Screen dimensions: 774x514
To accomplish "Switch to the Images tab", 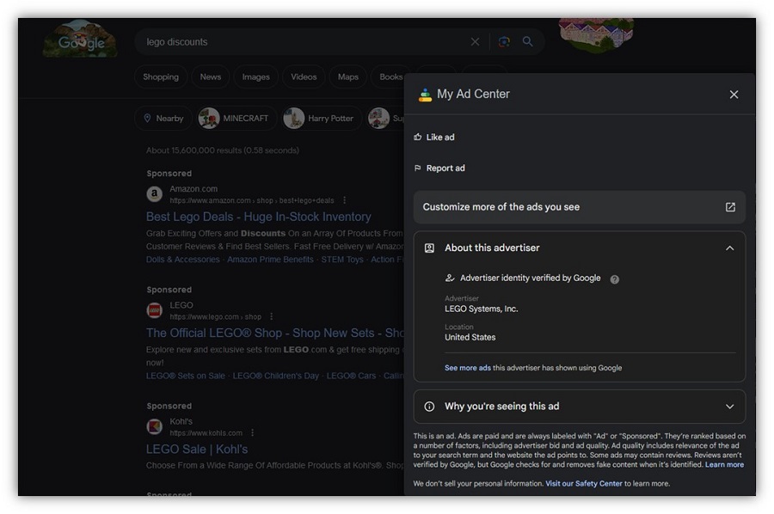I will pyautogui.click(x=255, y=77).
